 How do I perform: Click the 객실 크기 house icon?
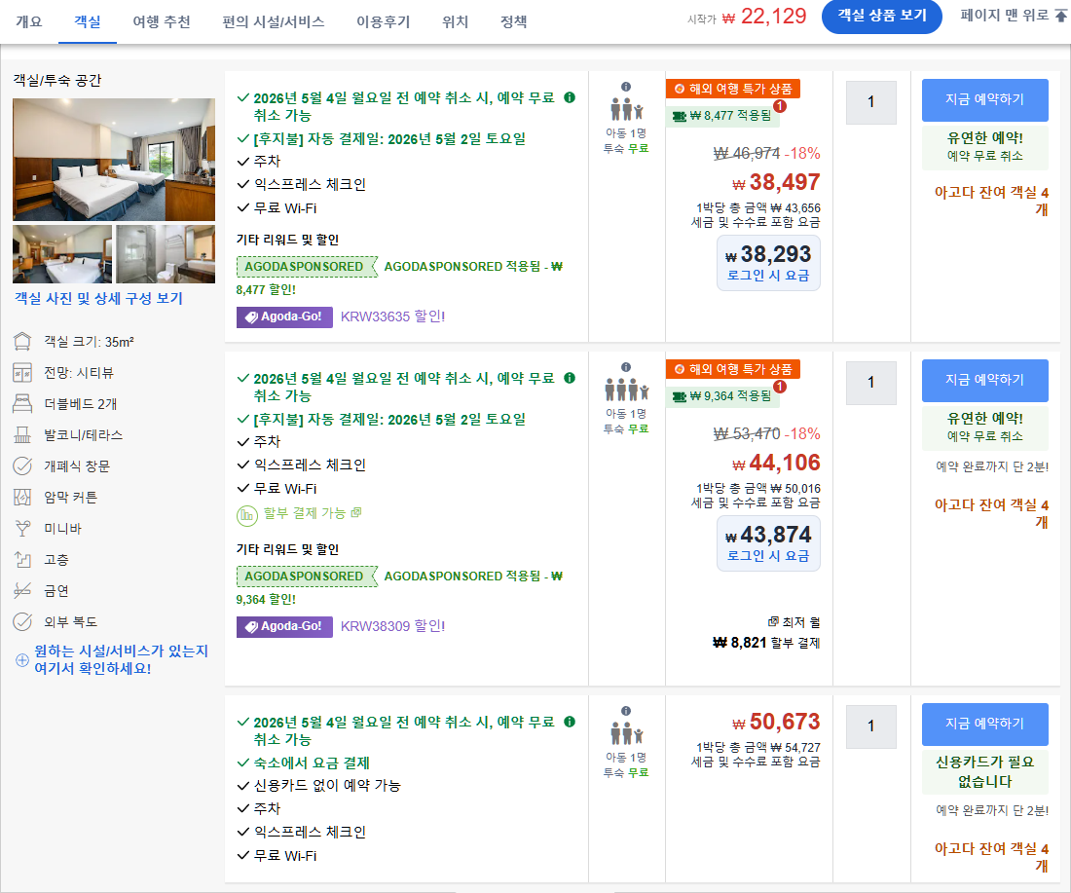coord(22,342)
